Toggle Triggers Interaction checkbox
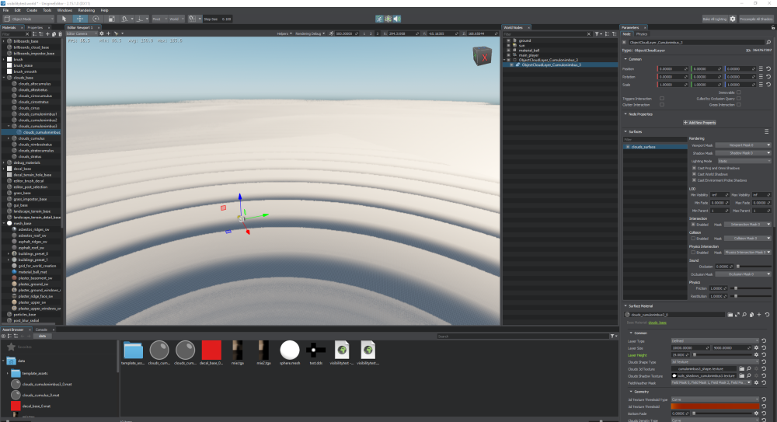This screenshot has height=422, width=777. 661,99
